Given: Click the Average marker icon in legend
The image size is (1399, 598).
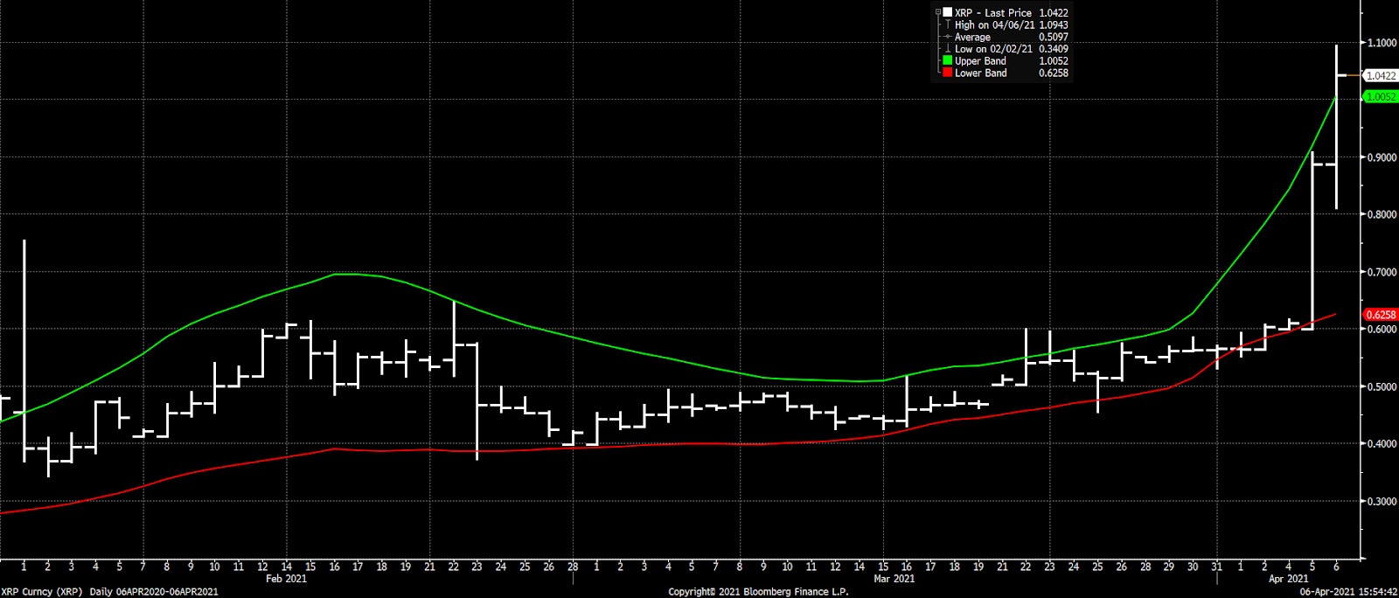Looking at the screenshot, I should [948, 38].
